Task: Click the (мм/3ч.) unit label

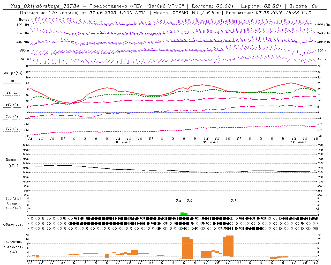Action: coord(13,198)
